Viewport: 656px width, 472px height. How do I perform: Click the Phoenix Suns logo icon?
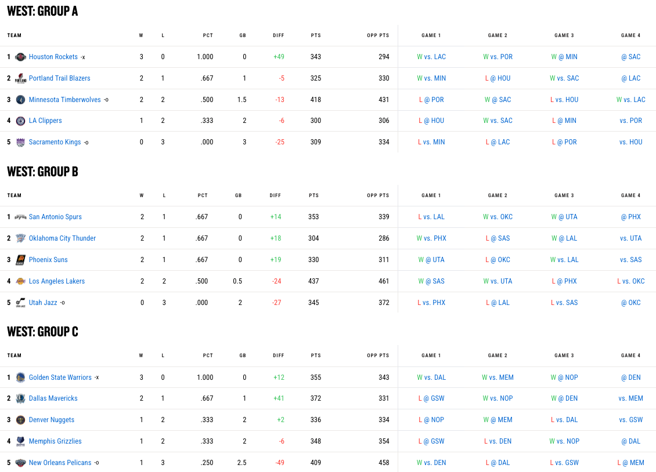click(x=21, y=260)
